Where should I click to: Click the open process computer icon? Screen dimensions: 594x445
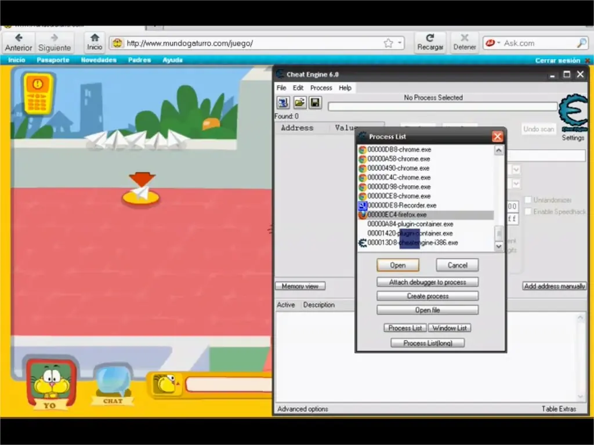pos(283,103)
